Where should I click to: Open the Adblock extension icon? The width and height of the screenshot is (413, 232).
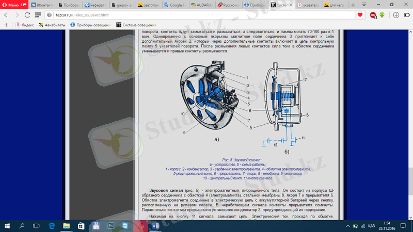click(373, 15)
